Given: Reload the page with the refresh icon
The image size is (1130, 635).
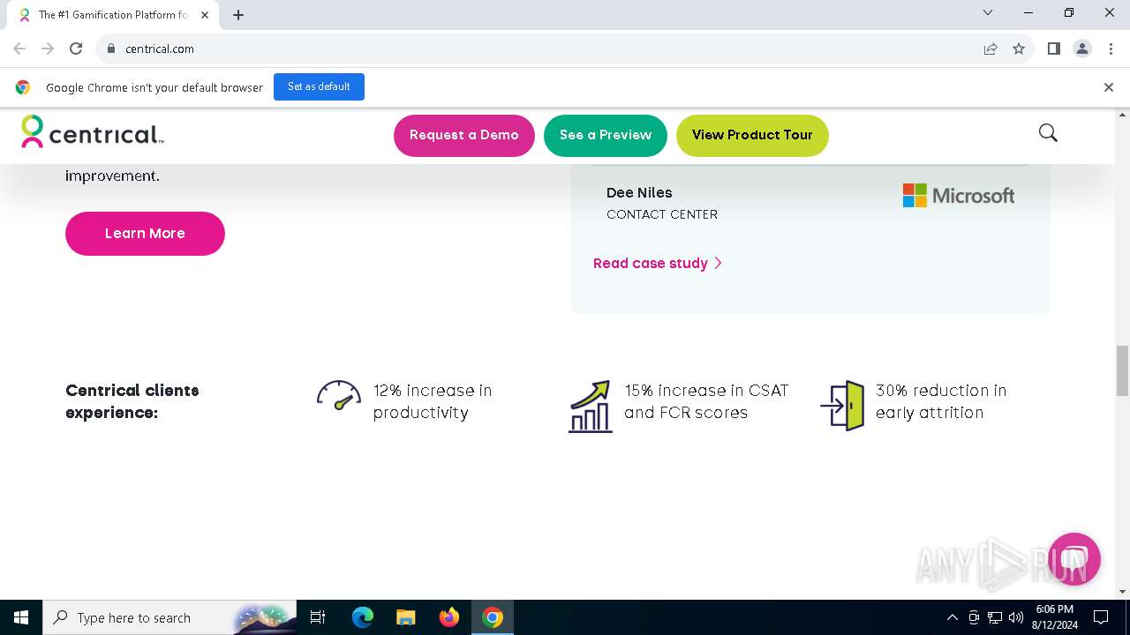Looking at the screenshot, I should coord(76,49).
